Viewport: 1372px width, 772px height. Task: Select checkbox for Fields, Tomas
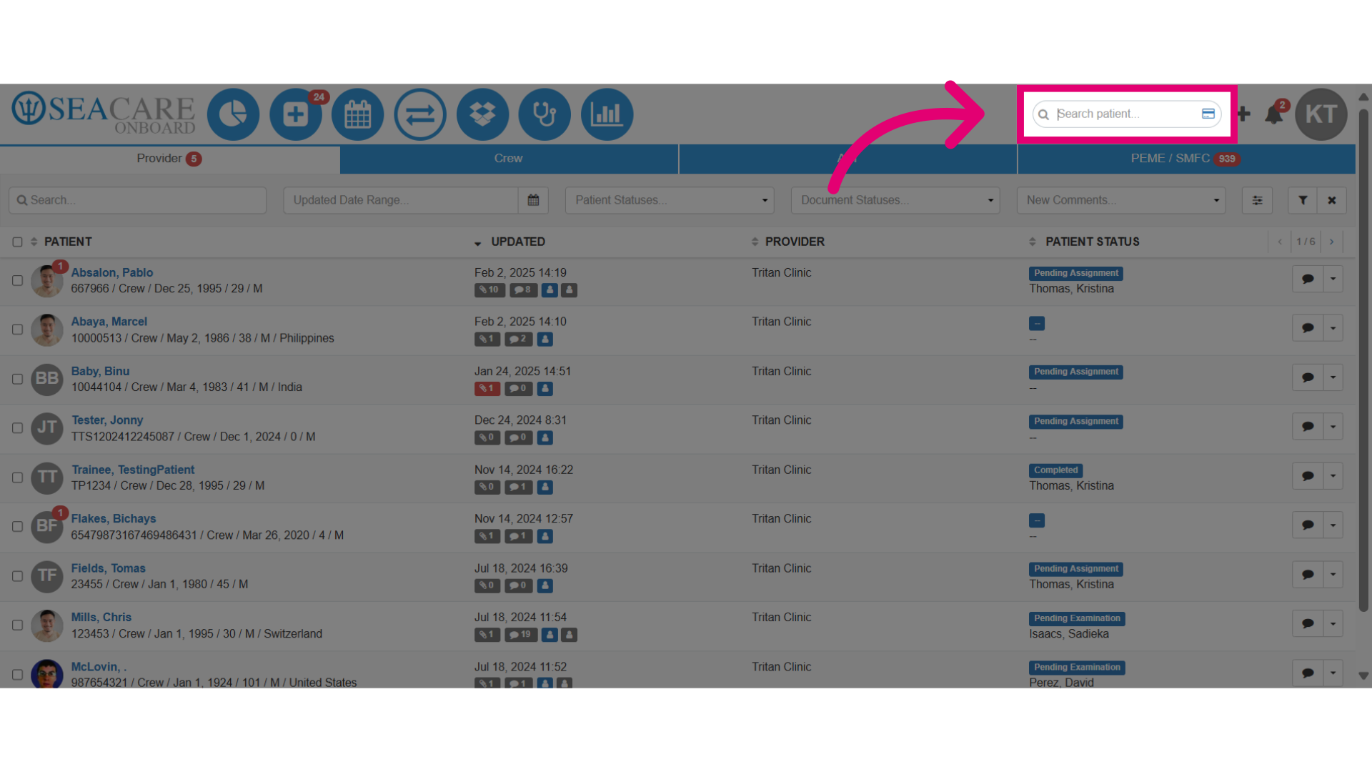(x=17, y=576)
